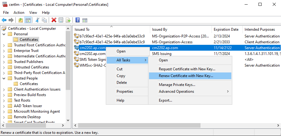Viewport: 281px width, 136px height.
Task: Choose Help in the context menu
Action: coord(127,100)
